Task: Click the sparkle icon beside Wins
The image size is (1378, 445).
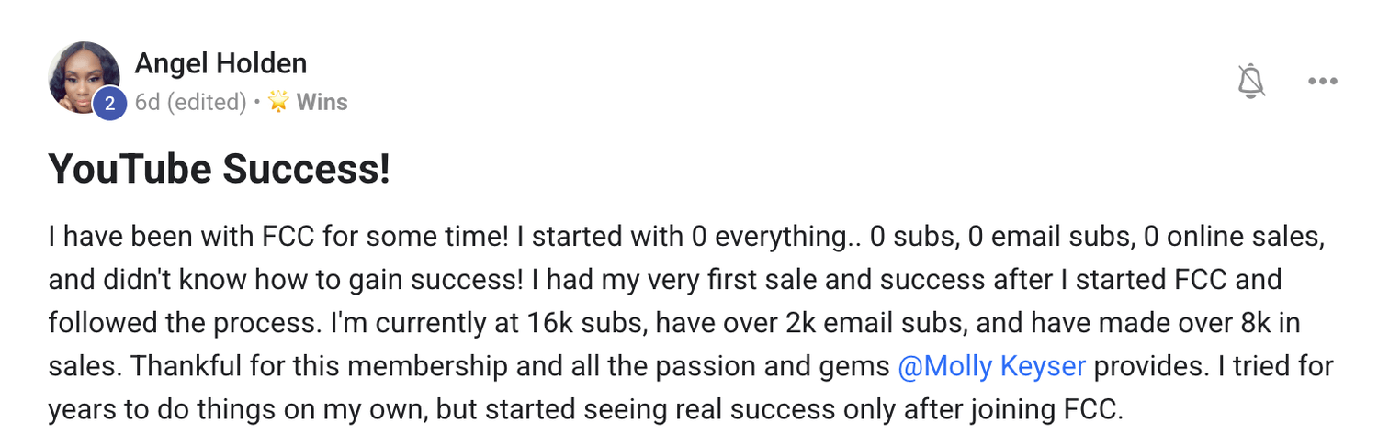Action: coord(278,102)
